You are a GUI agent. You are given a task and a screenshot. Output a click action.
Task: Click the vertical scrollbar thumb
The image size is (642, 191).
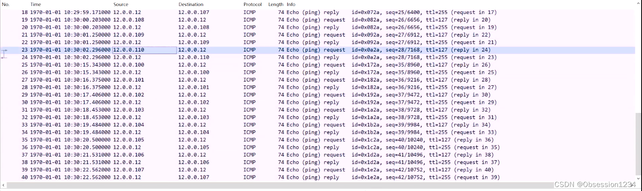pyautogui.click(x=638, y=143)
